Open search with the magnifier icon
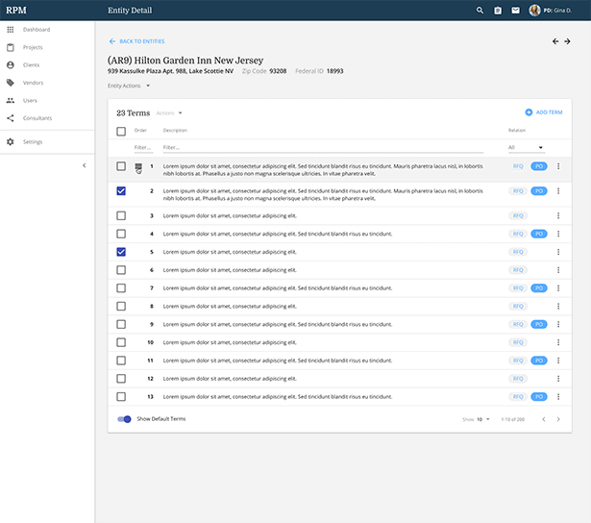This screenshot has width=591, height=523. 480,11
